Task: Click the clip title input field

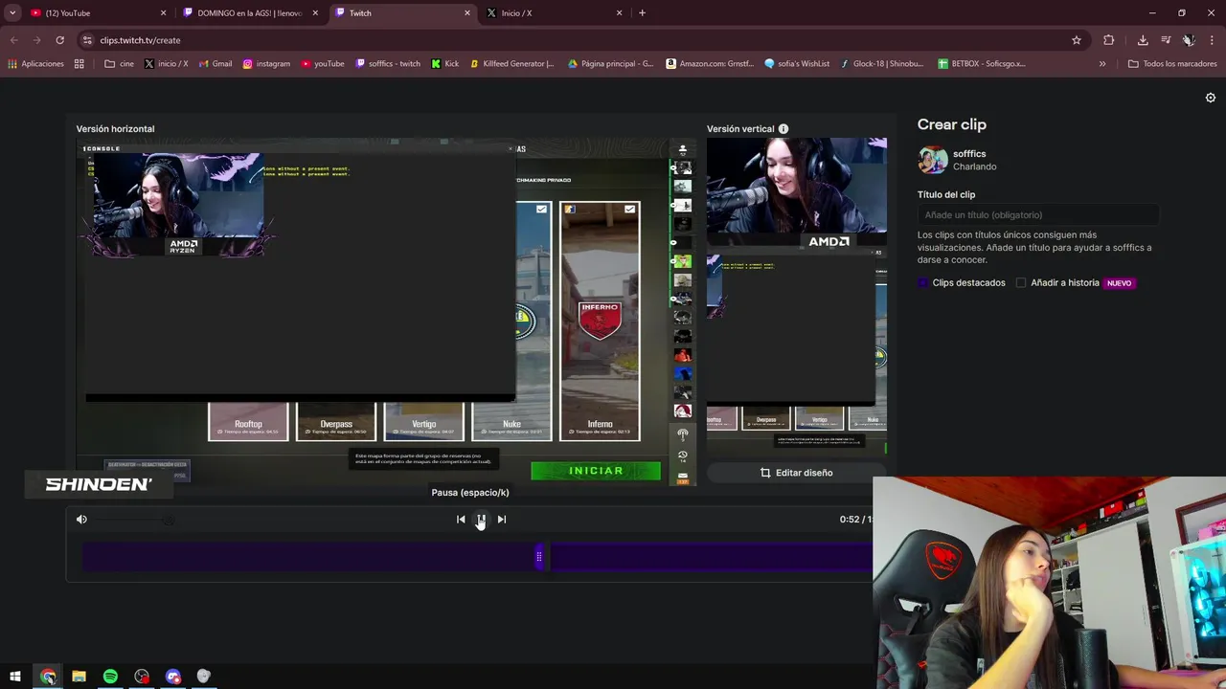Action: 1038,215
